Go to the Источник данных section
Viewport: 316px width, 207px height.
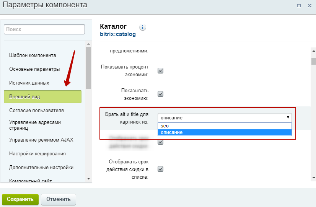coord(29,83)
